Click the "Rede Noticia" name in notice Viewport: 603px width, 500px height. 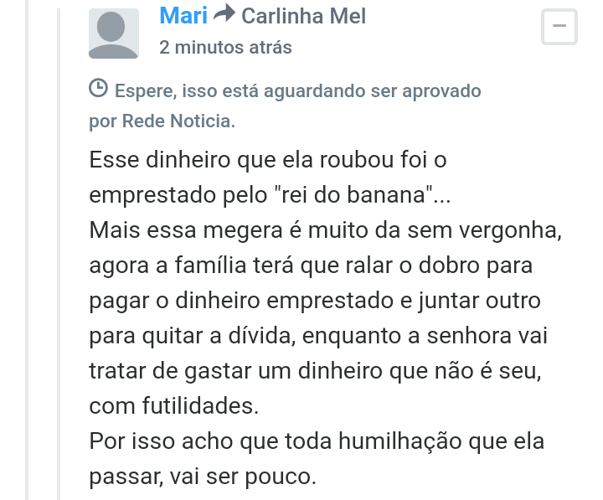click(x=178, y=121)
